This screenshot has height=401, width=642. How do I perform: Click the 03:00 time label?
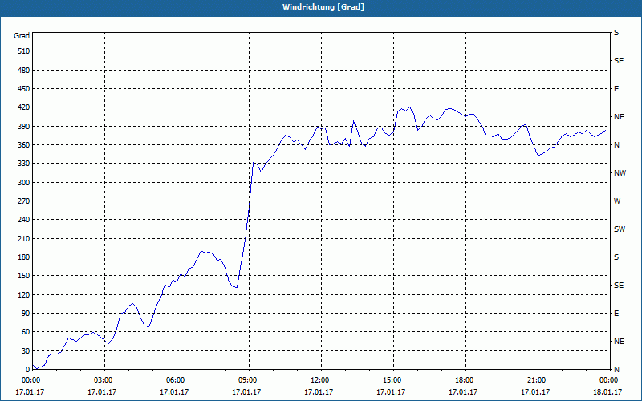pyautogui.click(x=102, y=380)
